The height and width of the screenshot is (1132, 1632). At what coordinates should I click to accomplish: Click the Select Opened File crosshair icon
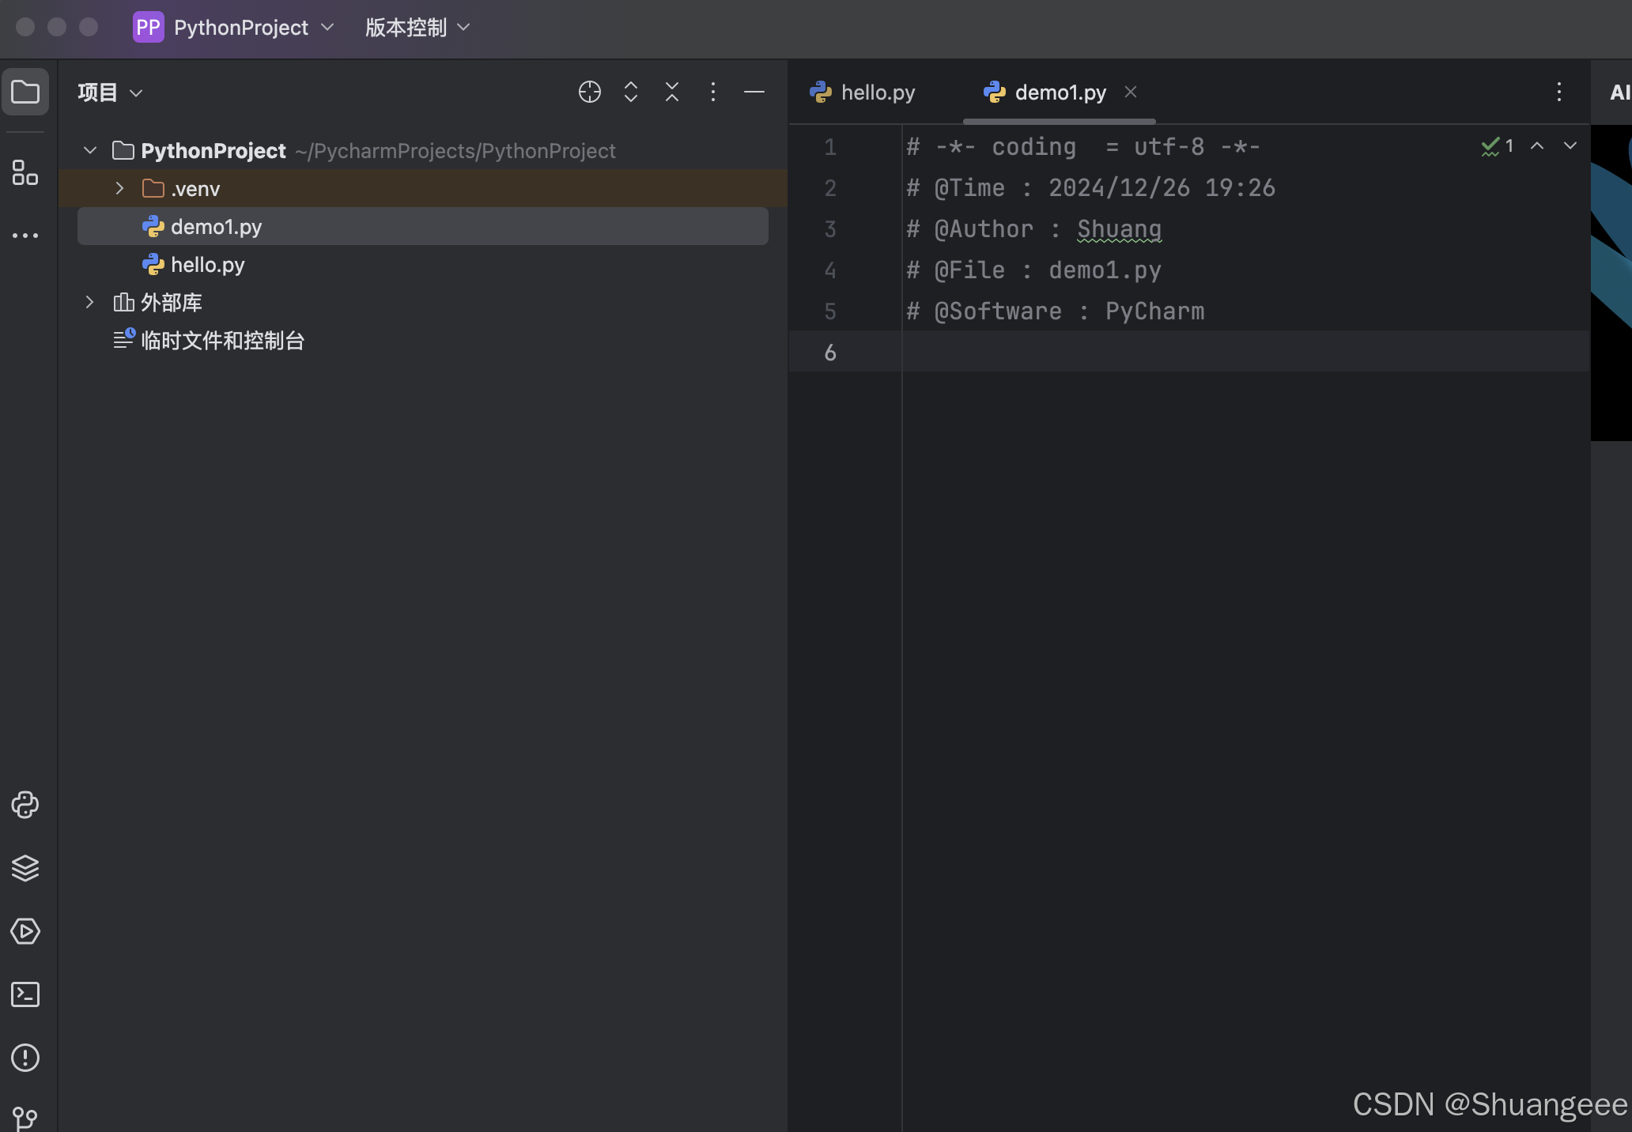pyautogui.click(x=590, y=92)
